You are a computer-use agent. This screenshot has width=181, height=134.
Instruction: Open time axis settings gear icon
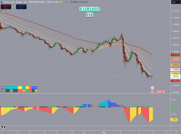(176, 132)
